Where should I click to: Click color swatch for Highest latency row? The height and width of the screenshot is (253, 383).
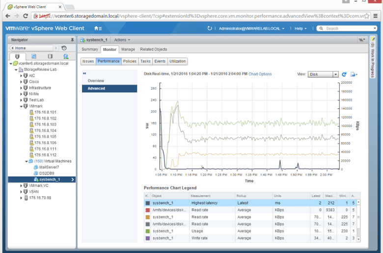coord(147,203)
